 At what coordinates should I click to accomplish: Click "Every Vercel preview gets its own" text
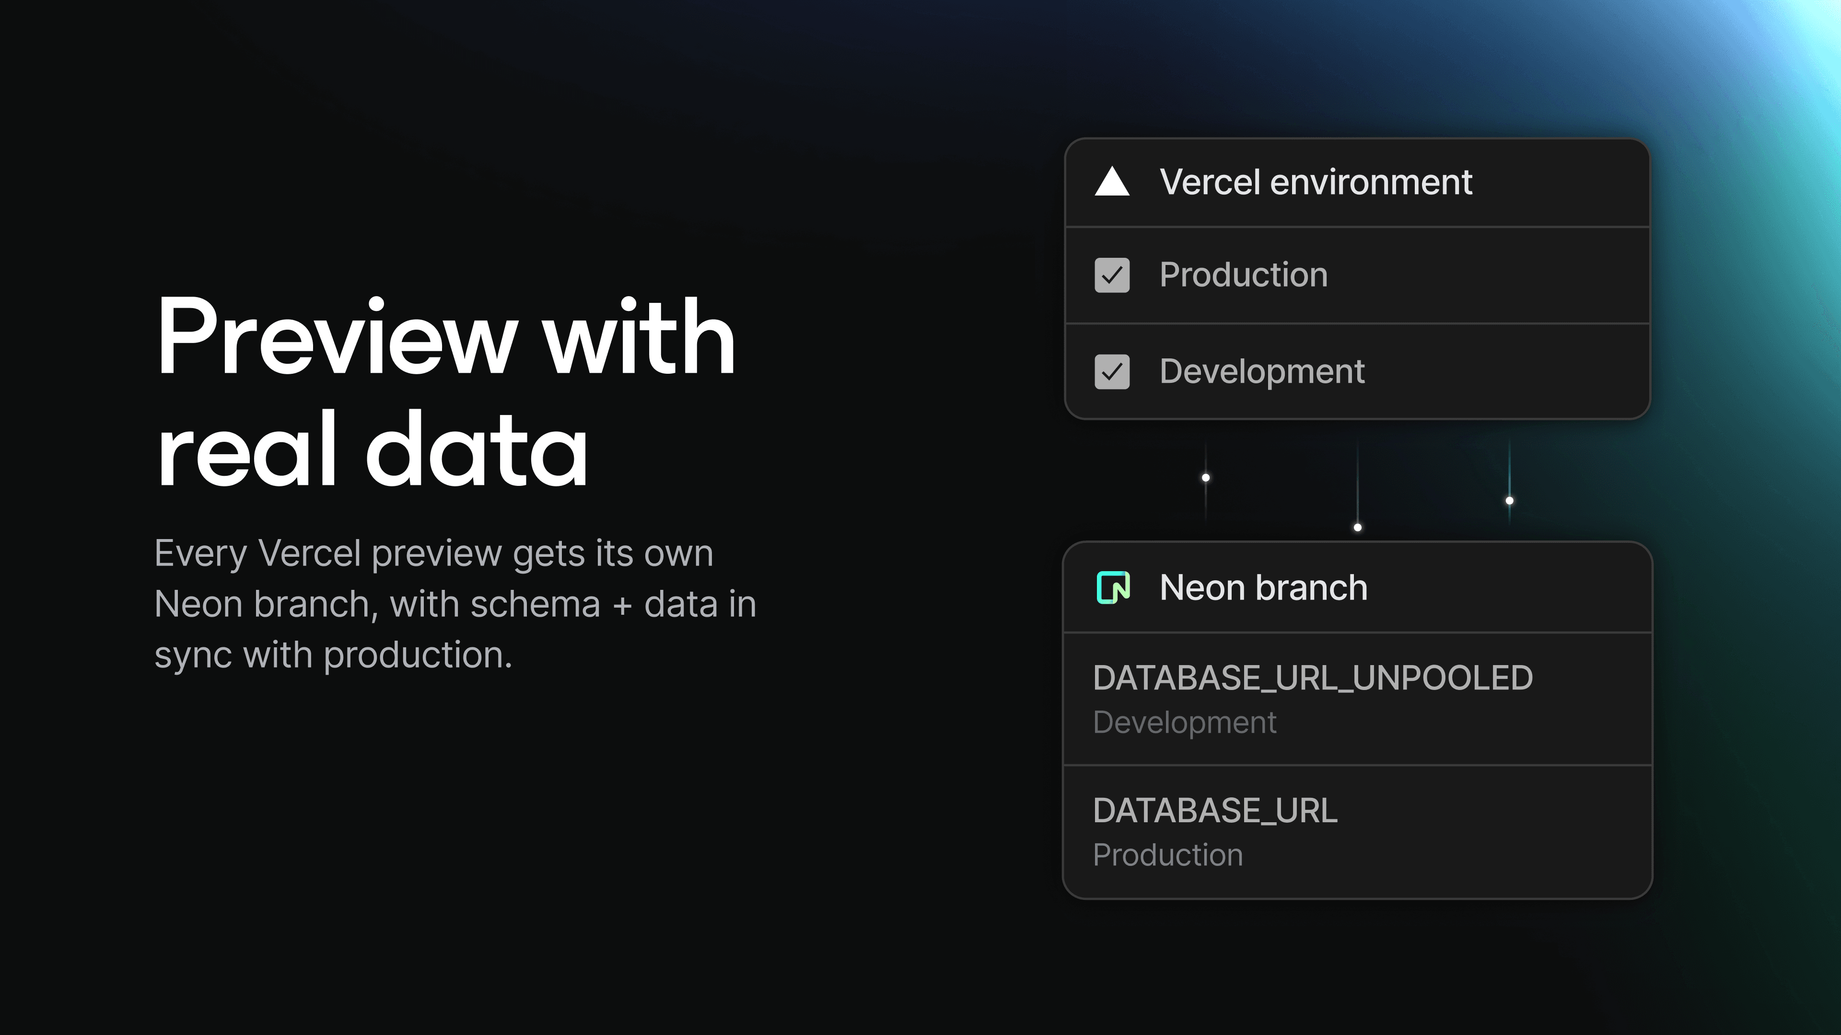(x=434, y=553)
